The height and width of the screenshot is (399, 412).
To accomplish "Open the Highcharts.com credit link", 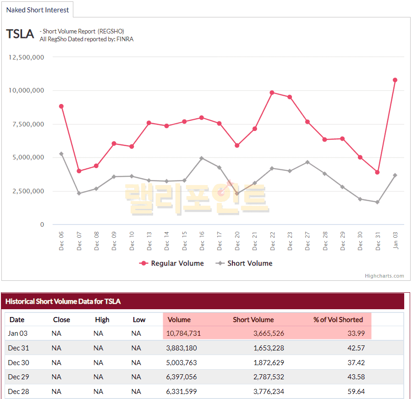I will point(384,276).
